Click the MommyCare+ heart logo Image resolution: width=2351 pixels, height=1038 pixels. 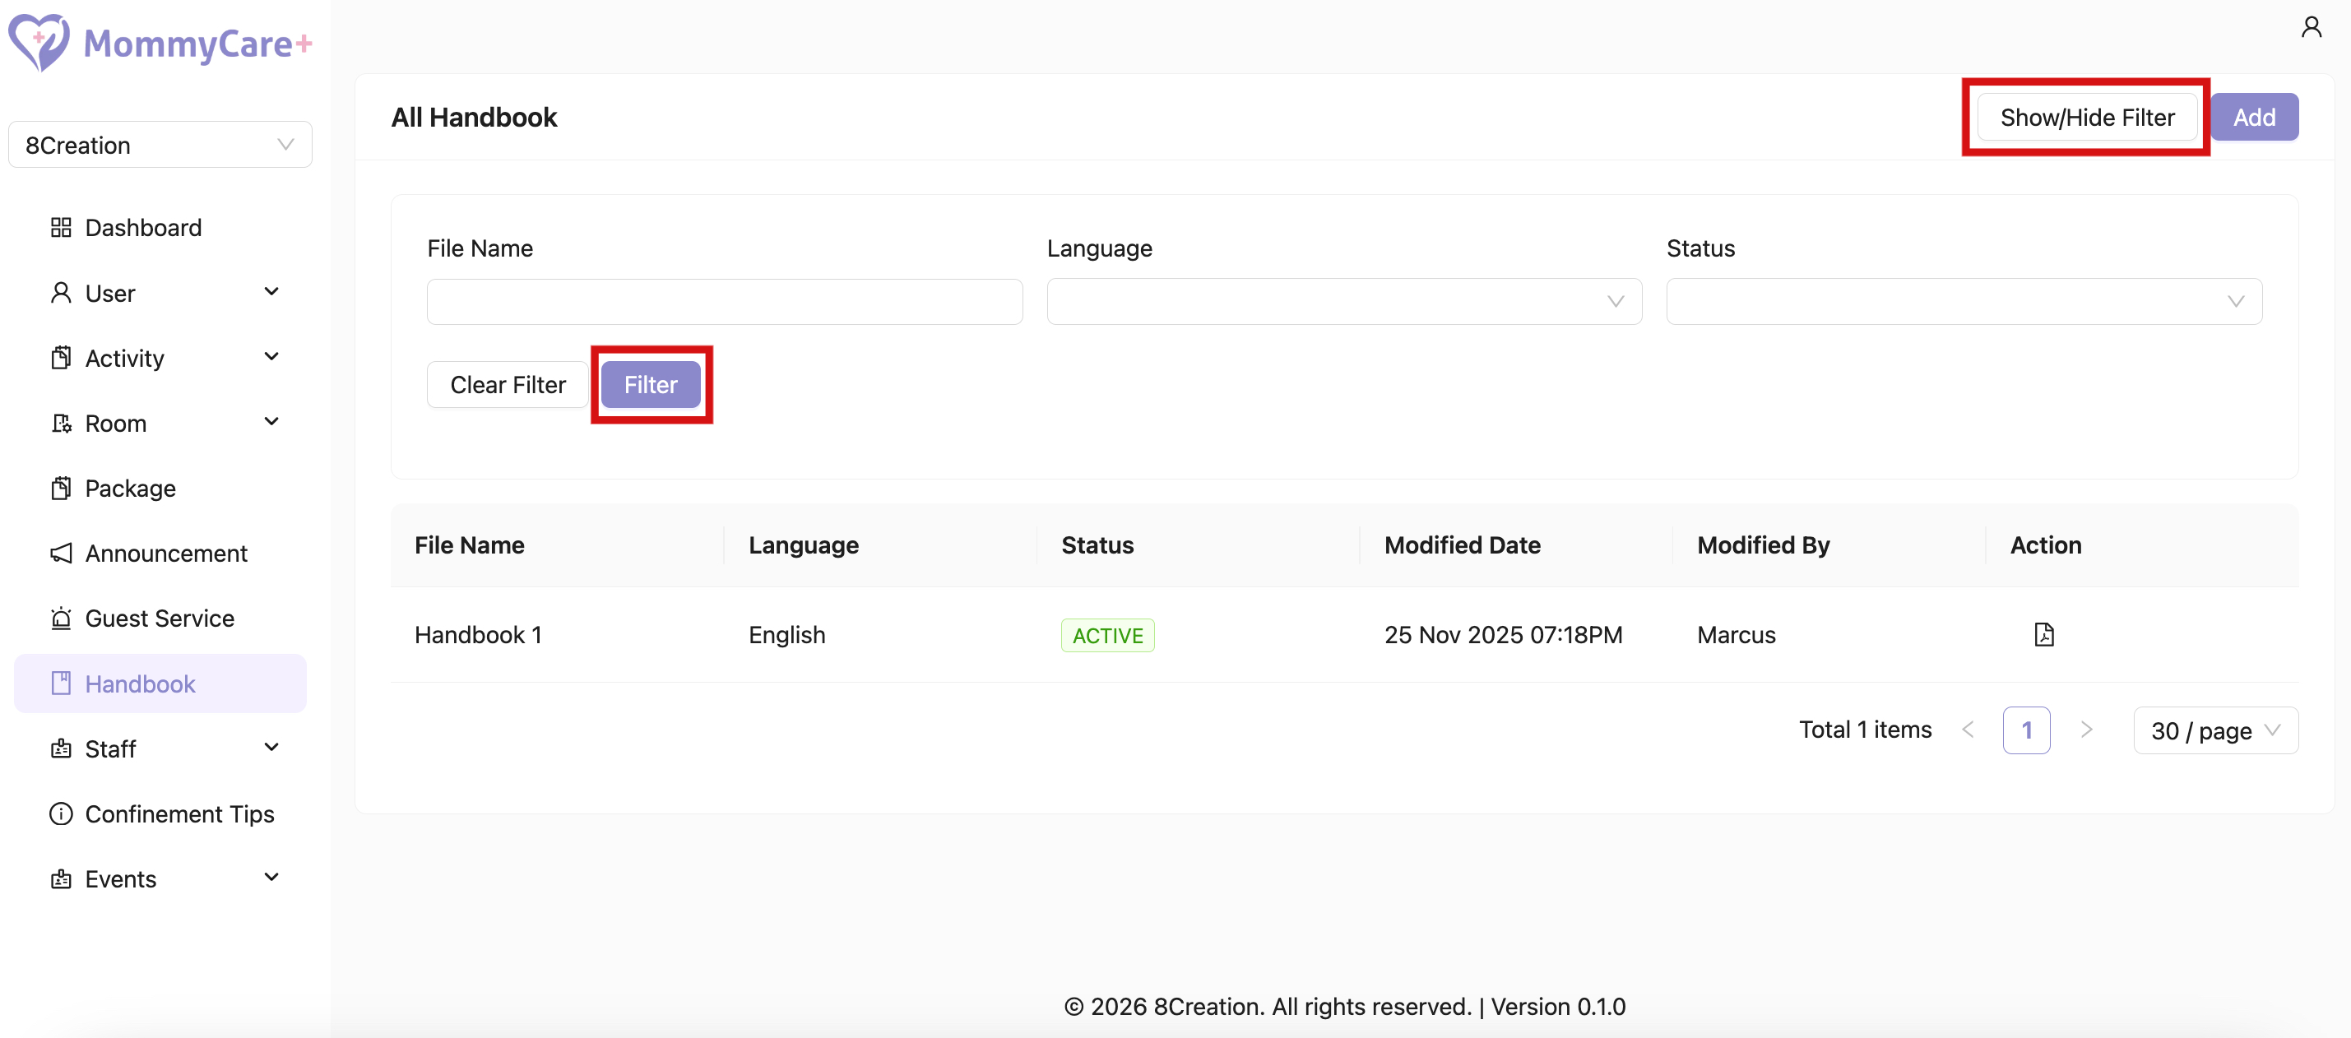click(x=39, y=42)
